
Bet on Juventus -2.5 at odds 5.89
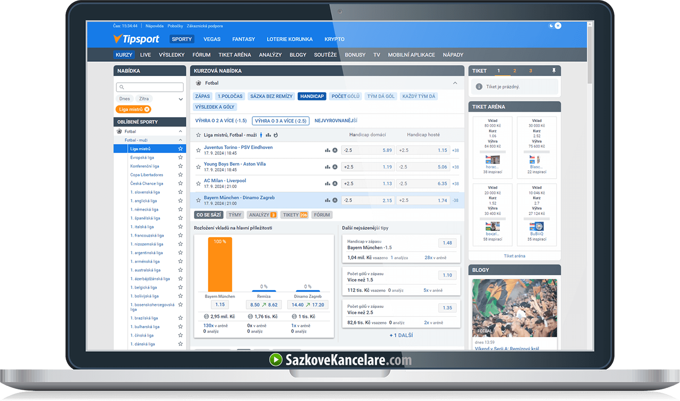368,150
